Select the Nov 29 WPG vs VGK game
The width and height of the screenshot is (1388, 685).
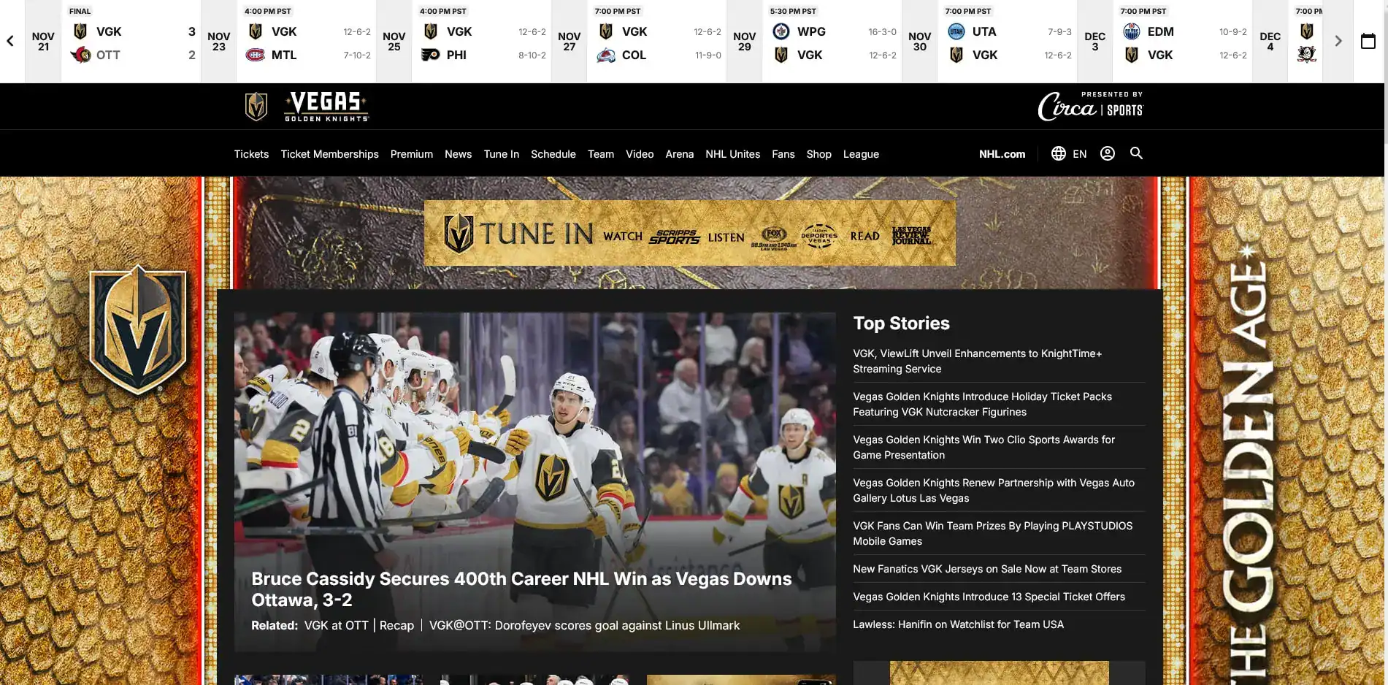coord(832,42)
